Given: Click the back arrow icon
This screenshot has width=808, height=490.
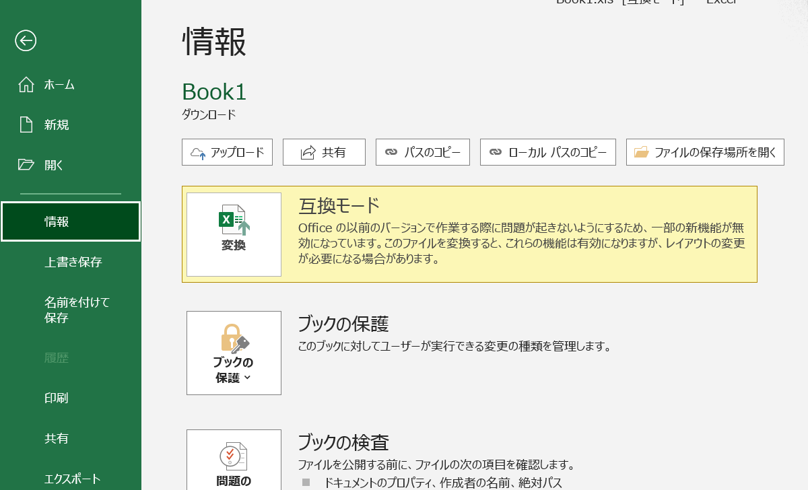Looking at the screenshot, I should click(x=26, y=41).
